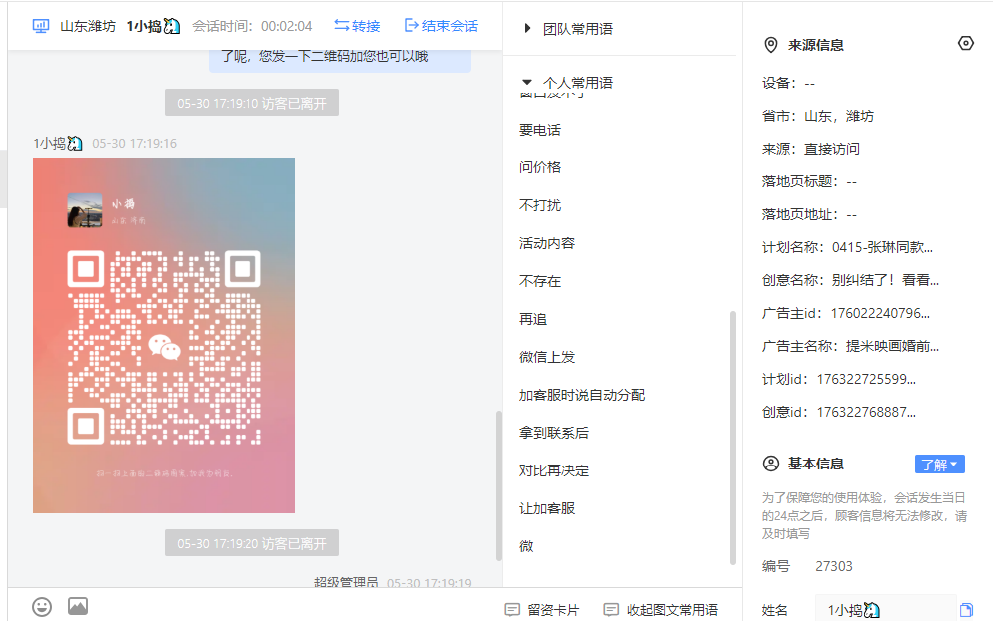Click the 计划id row
993x621 pixels.
click(x=839, y=379)
